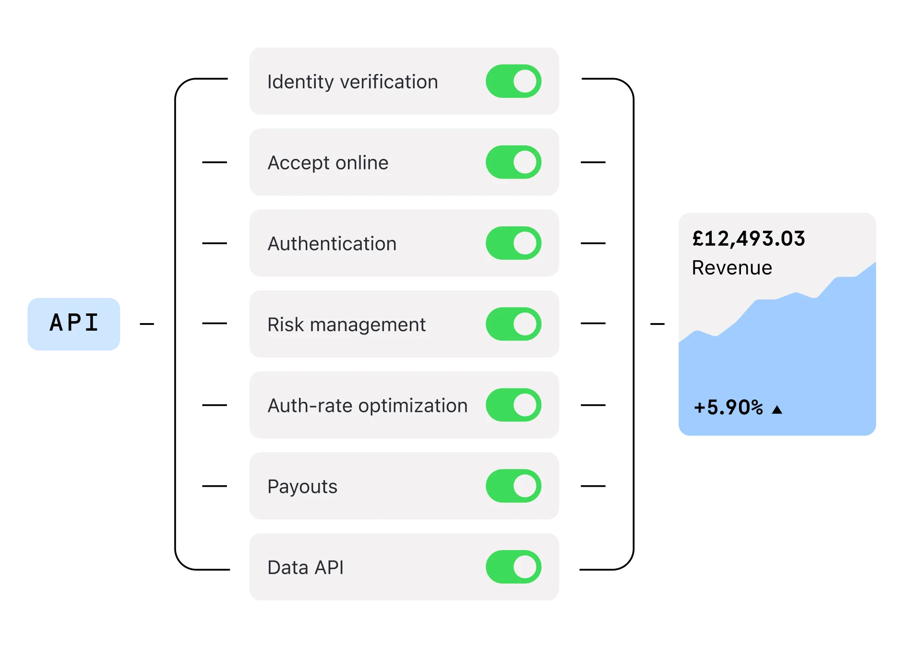
Task: Turn off the Authentication switch
Action: pos(513,243)
